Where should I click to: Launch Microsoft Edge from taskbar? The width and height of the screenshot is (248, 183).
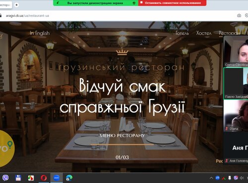click(x=69, y=178)
